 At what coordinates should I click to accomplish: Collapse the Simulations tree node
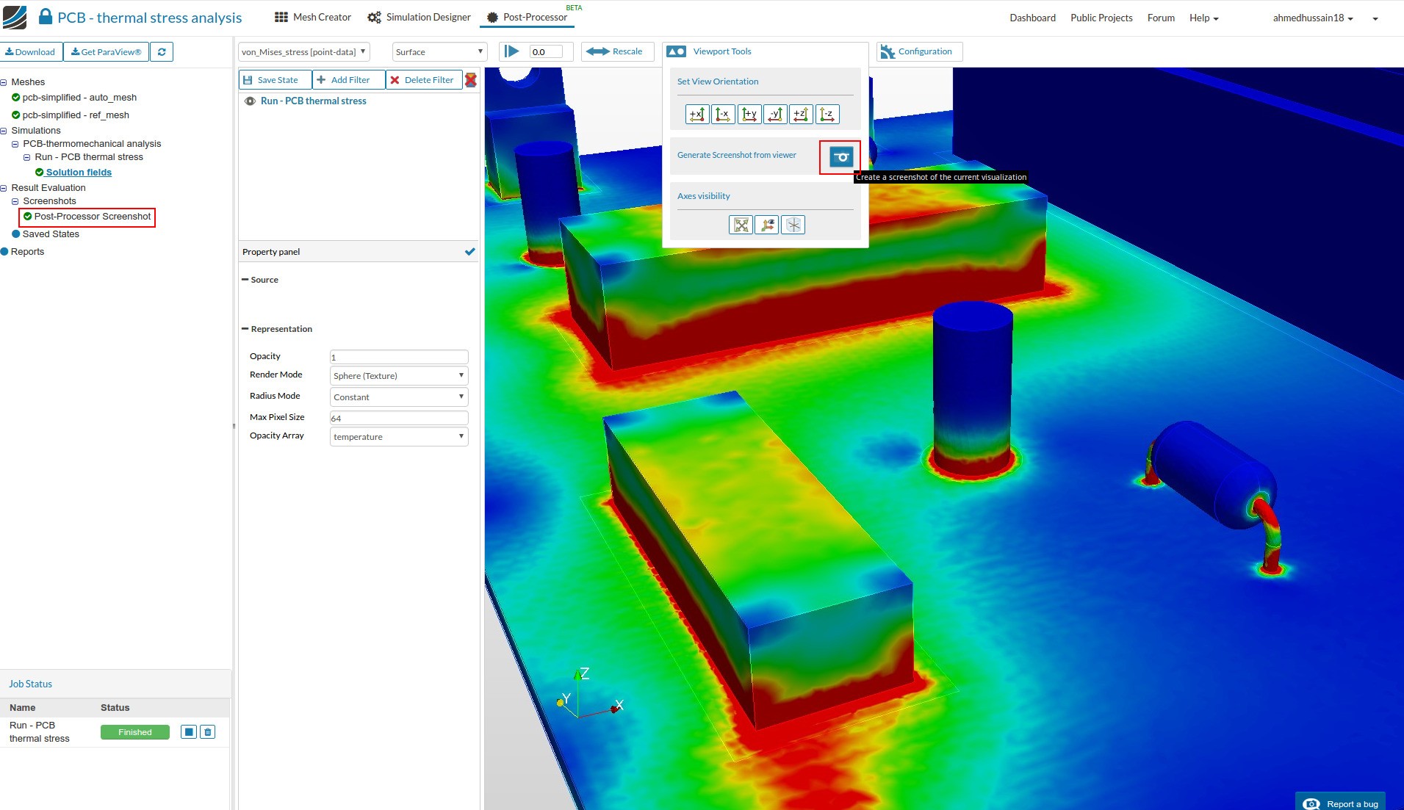pos(4,131)
